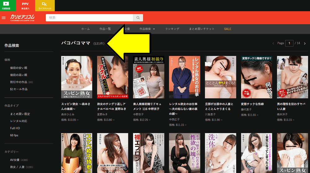Viewport: 310px width, 173px height.
Task: Click the page number input box
Action: point(289,43)
